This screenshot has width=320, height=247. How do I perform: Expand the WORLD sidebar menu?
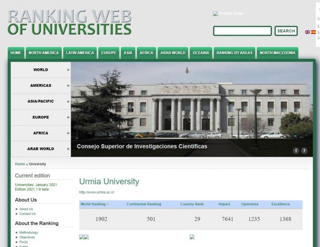[x=41, y=70]
